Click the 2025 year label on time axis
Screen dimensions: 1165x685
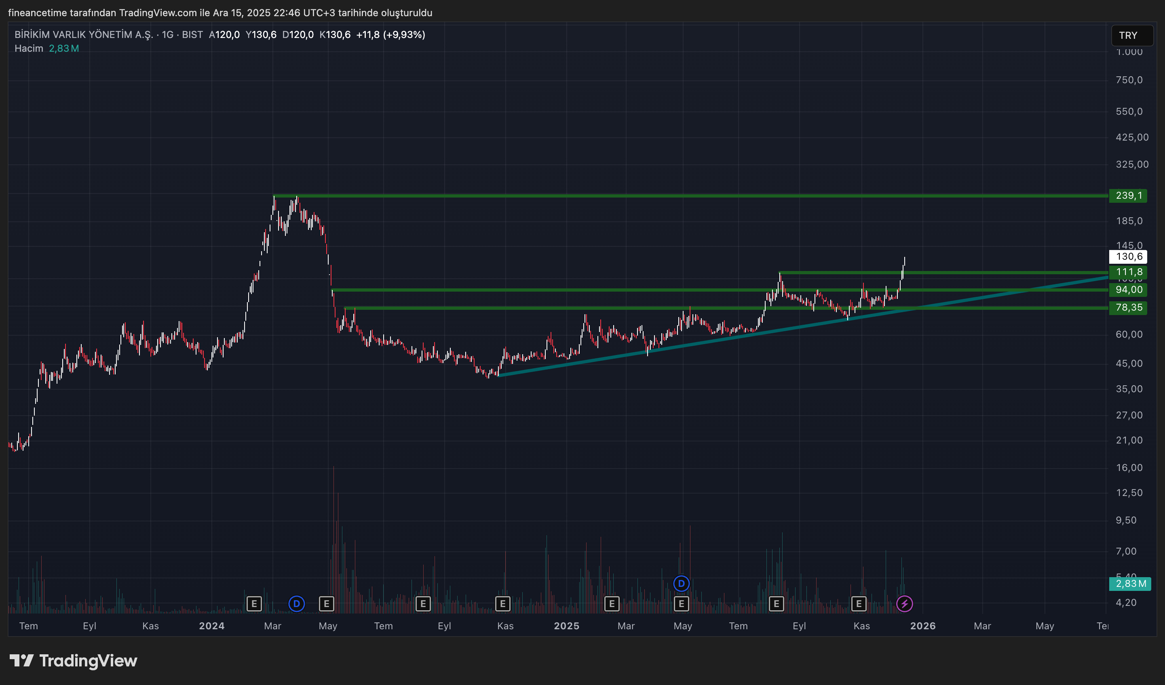click(566, 626)
